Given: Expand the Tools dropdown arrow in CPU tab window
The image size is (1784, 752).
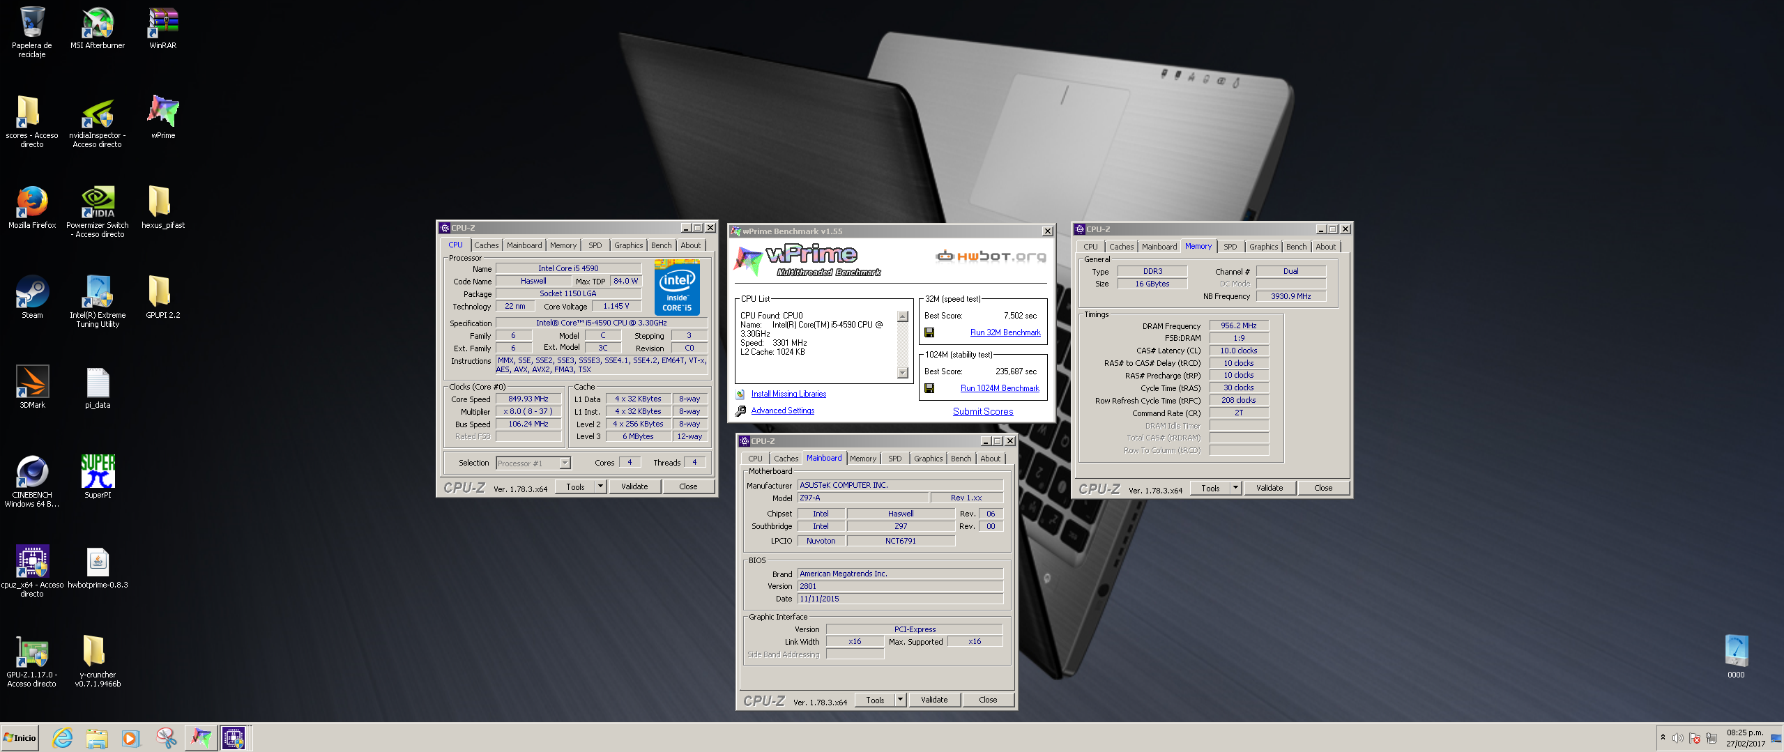Looking at the screenshot, I should 601,486.
